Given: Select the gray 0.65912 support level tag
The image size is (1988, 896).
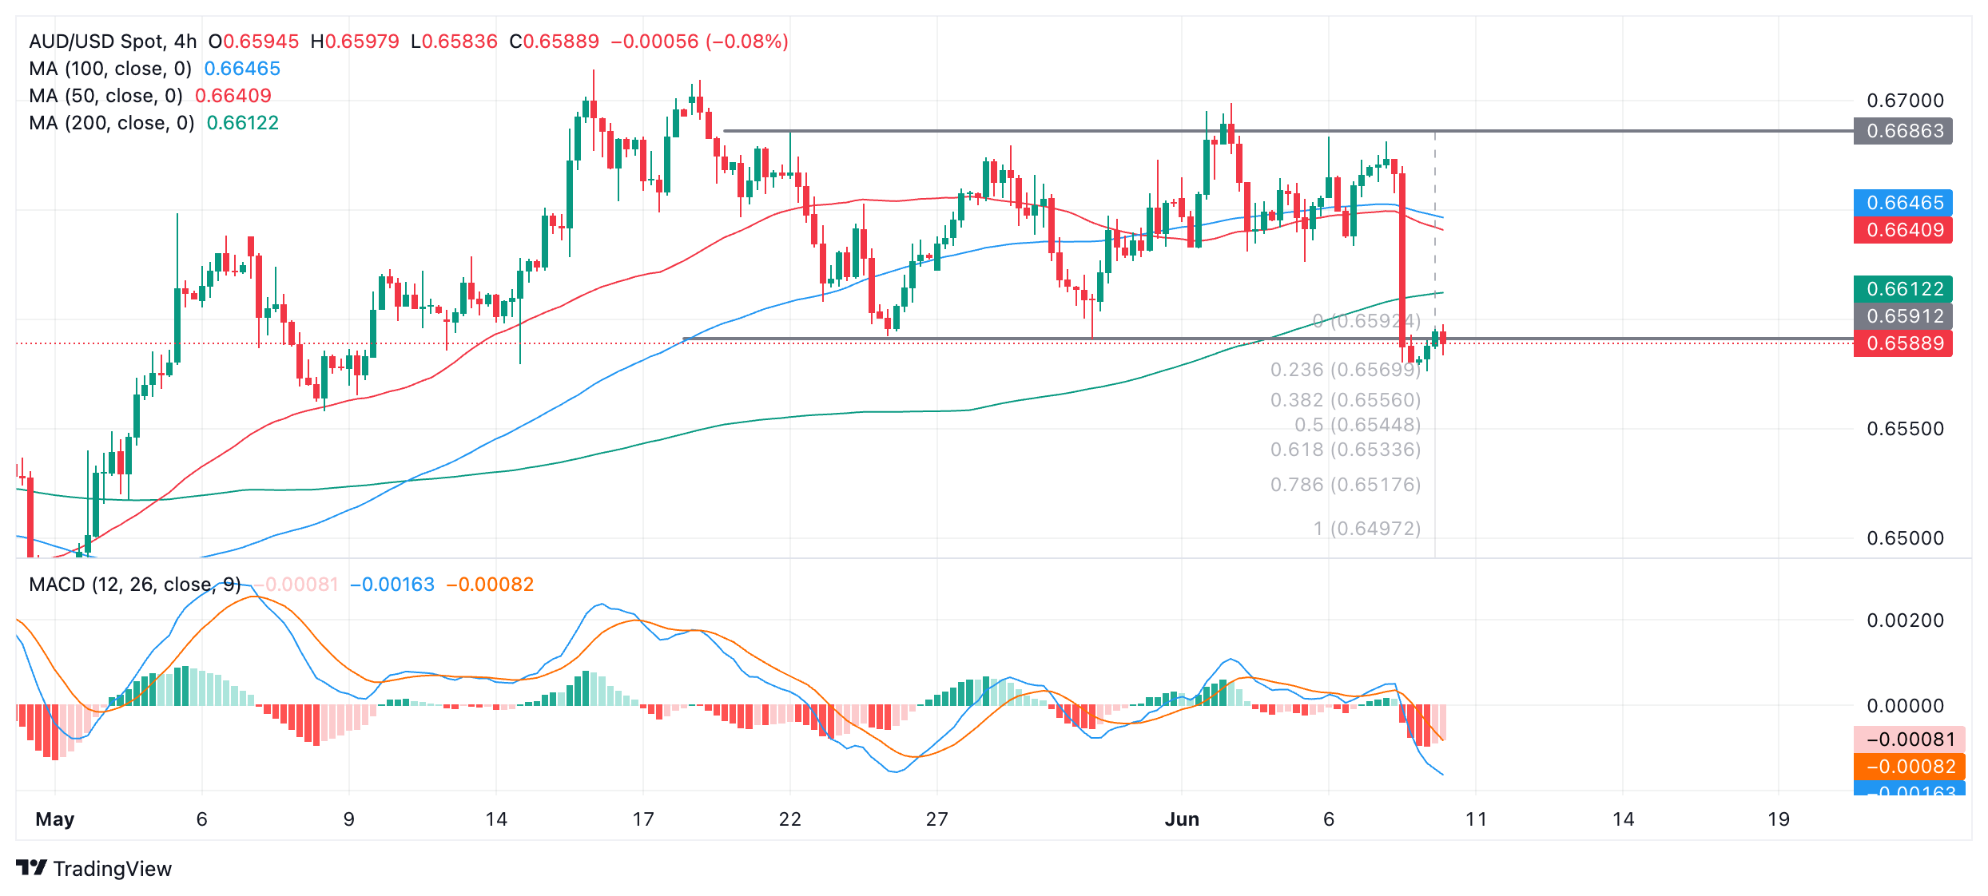Looking at the screenshot, I should click(x=1904, y=316).
